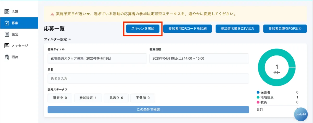
Task: Click the green 地域住民 legend dot
Action: click(x=258, y=97)
